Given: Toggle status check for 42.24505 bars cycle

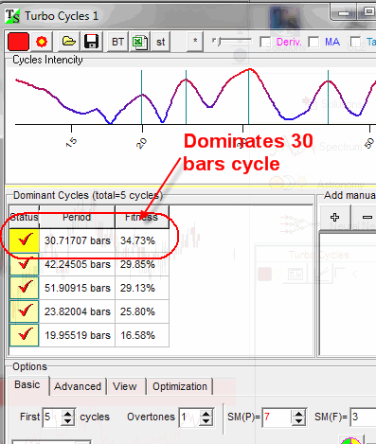Looking at the screenshot, I should tap(25, 264).
